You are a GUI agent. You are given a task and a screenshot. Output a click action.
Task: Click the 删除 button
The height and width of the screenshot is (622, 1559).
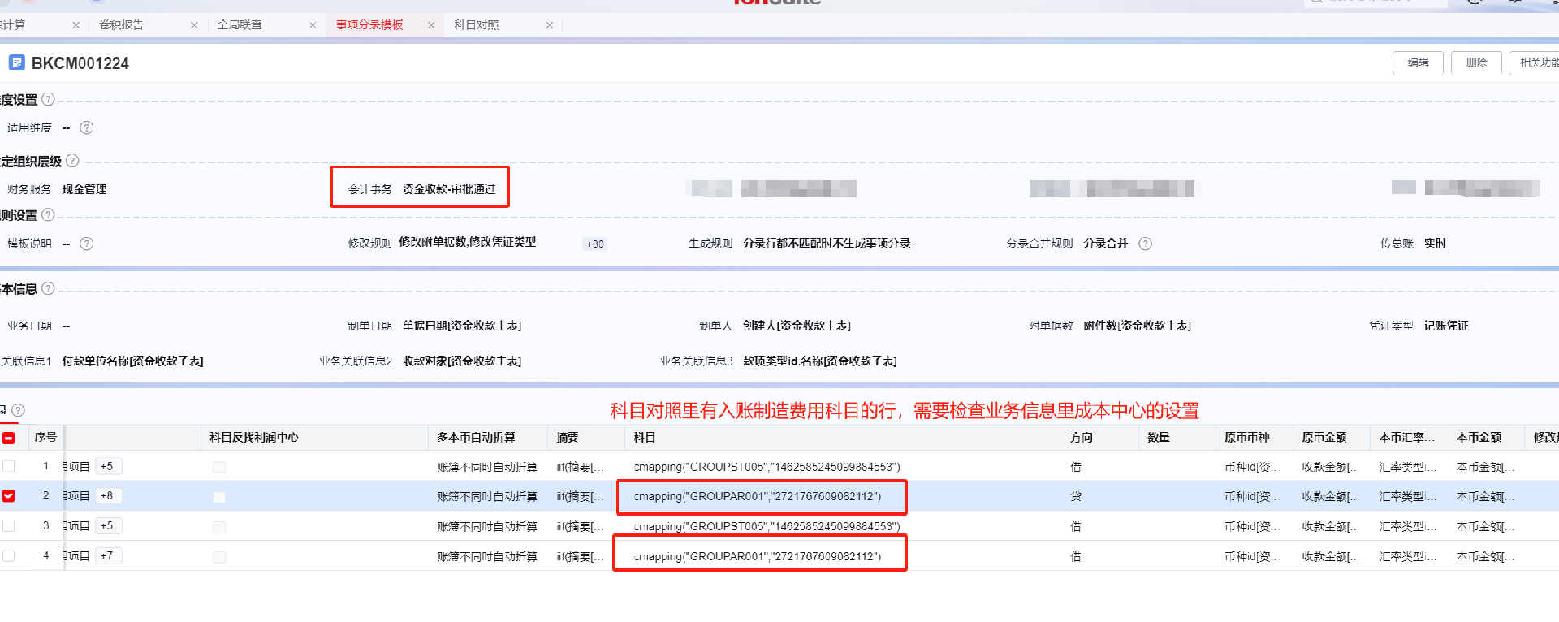[1476, 63]
